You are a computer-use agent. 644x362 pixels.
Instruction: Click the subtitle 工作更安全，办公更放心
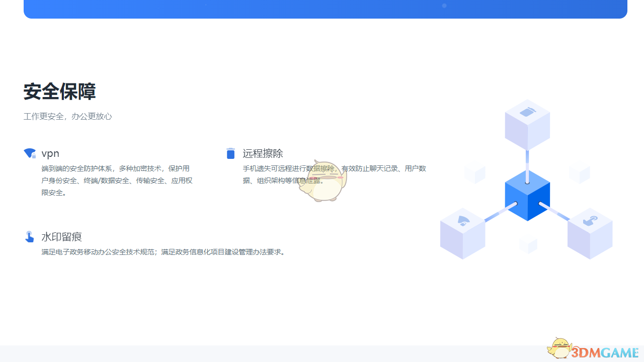[x=67, y=116]
